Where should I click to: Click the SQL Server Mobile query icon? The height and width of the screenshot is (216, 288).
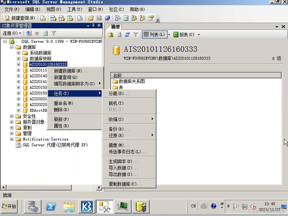tap(80, 18)
